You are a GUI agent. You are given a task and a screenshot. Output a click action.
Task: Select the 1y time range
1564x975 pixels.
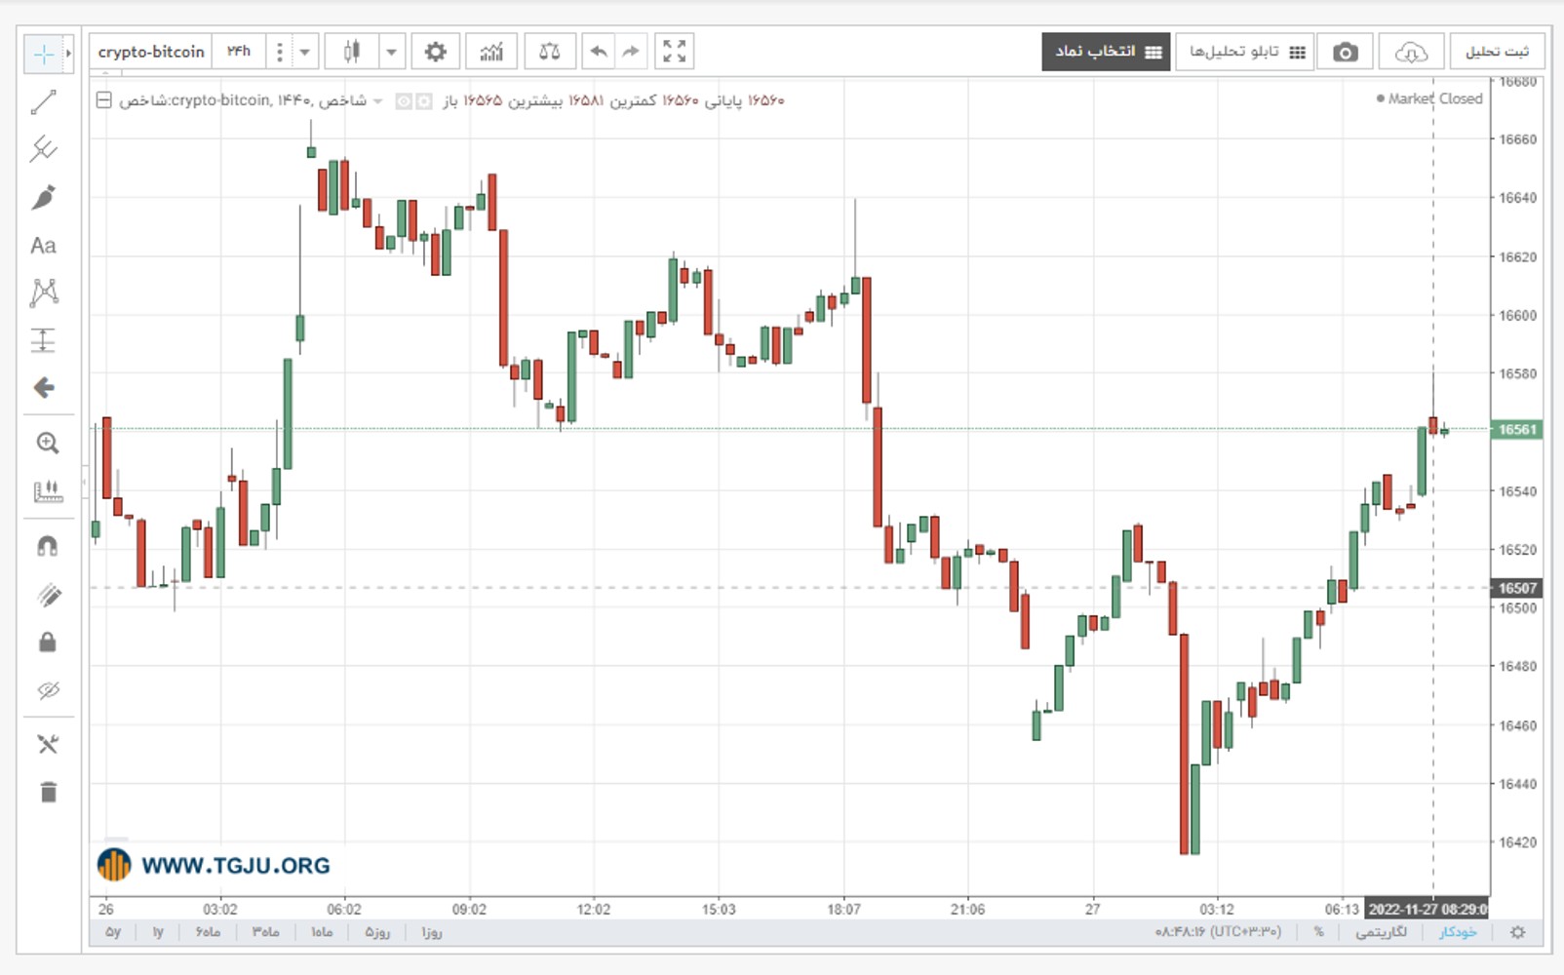pos(158,932)
